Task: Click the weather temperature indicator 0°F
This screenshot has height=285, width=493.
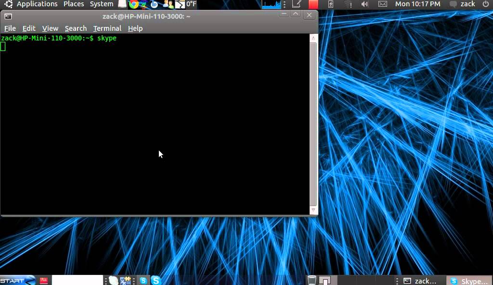Action: (191, 4)
